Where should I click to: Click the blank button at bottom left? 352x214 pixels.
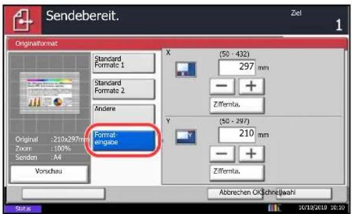point(64,194)
